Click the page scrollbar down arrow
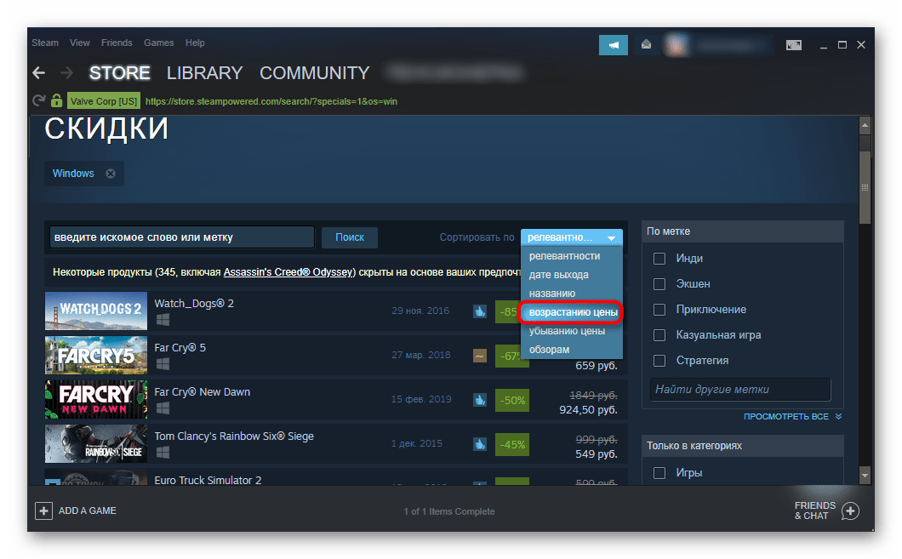 (865, 476)
